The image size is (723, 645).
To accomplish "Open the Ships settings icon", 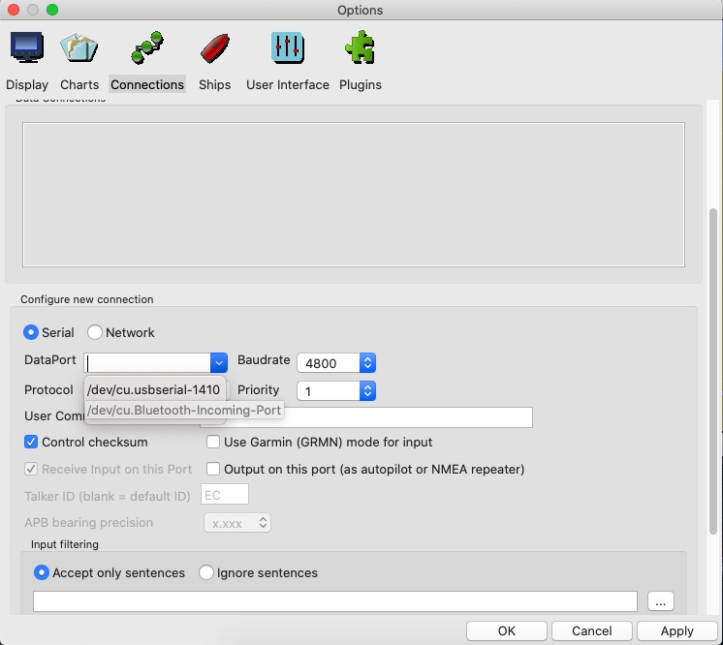I will pos(214,47).
